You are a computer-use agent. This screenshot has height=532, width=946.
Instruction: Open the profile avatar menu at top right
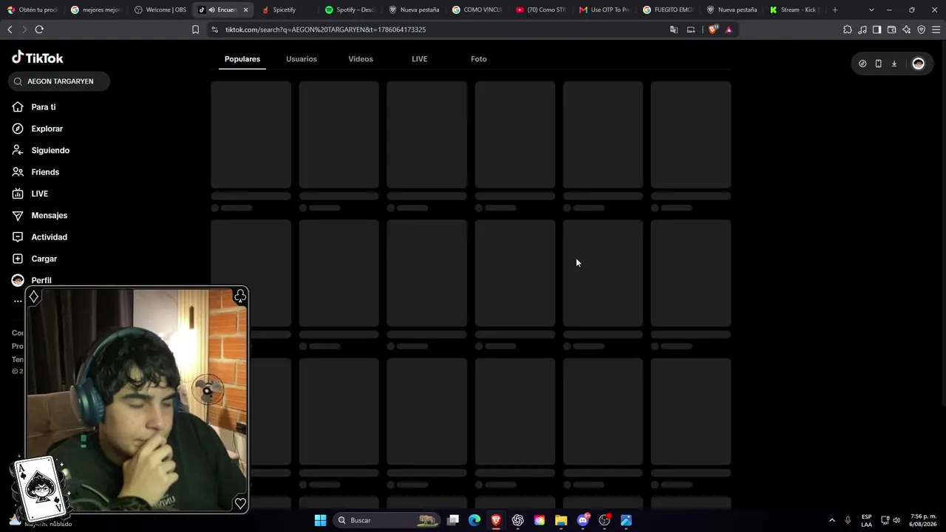(919, 64)
